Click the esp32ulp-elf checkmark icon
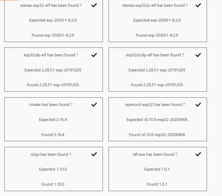222x196 pixels. [94, 55]
